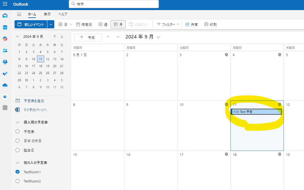Select the 予定表 calendar radio button
This screenshot has height=190, width=304.
click(x=17, y=132)
